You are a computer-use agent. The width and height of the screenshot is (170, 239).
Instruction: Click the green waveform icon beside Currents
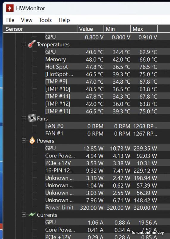[32, 215]
